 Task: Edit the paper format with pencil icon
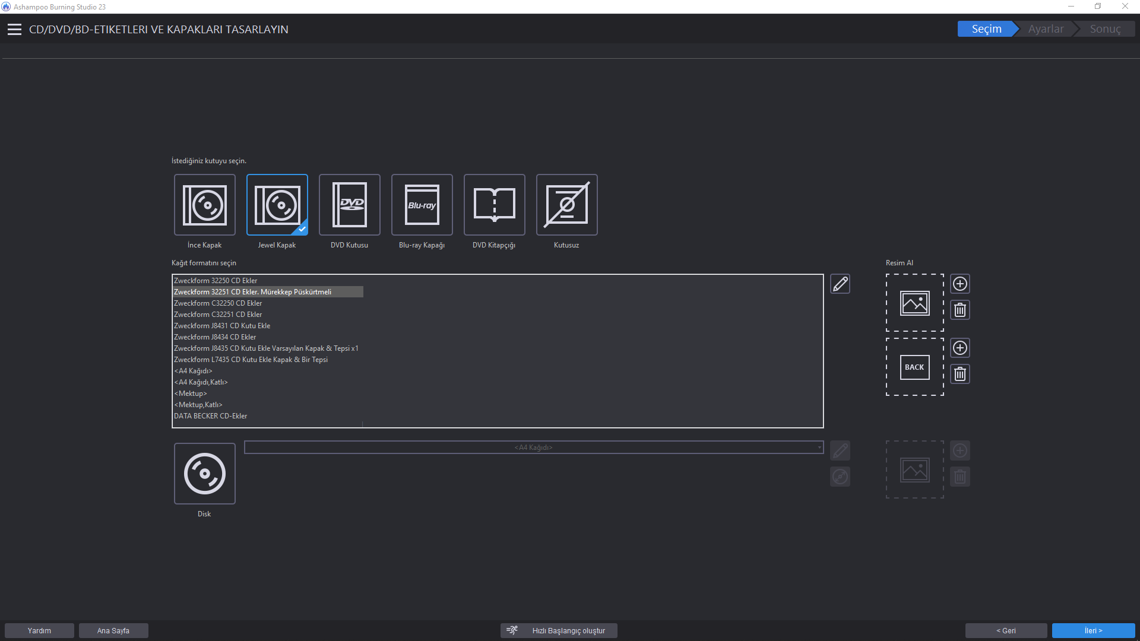pyautogui.click(x=840, y=284)
